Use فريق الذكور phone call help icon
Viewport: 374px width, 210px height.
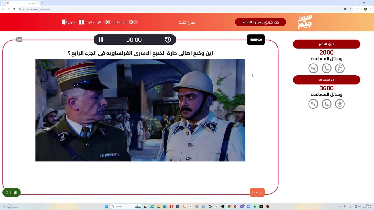(x=326, y=68)
